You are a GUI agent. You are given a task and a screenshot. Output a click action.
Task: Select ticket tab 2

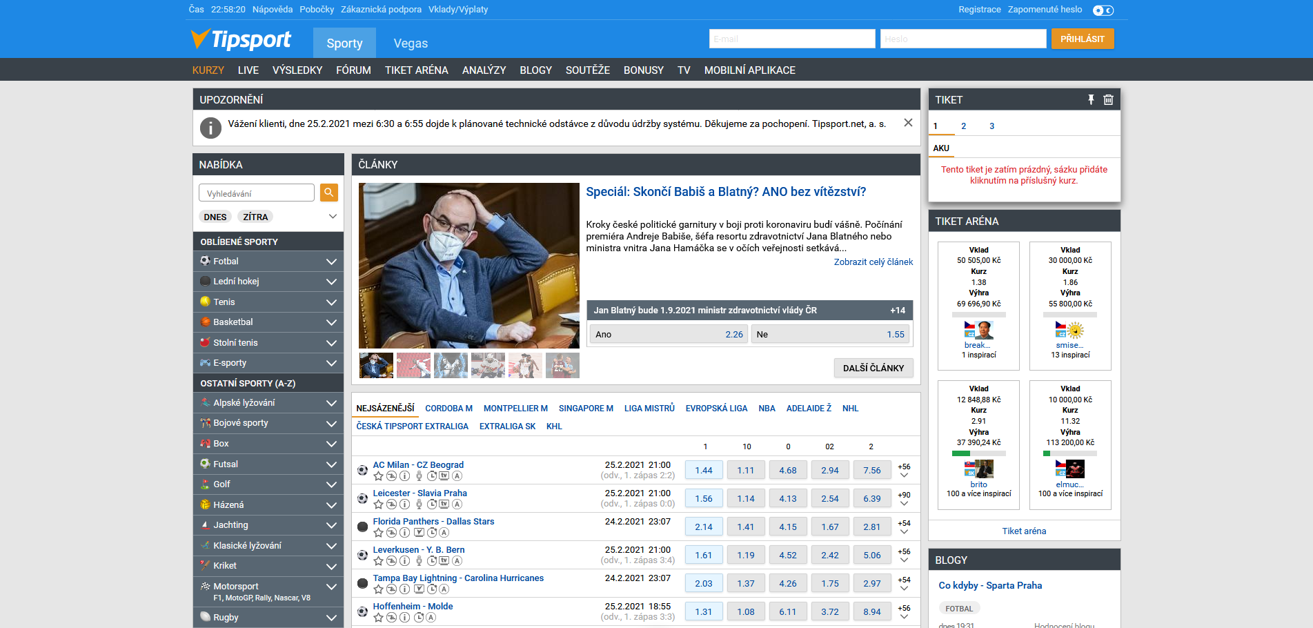[963, 126]
